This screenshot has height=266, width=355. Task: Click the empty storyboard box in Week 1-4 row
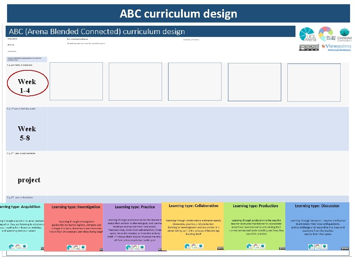[x=76, y=81]
